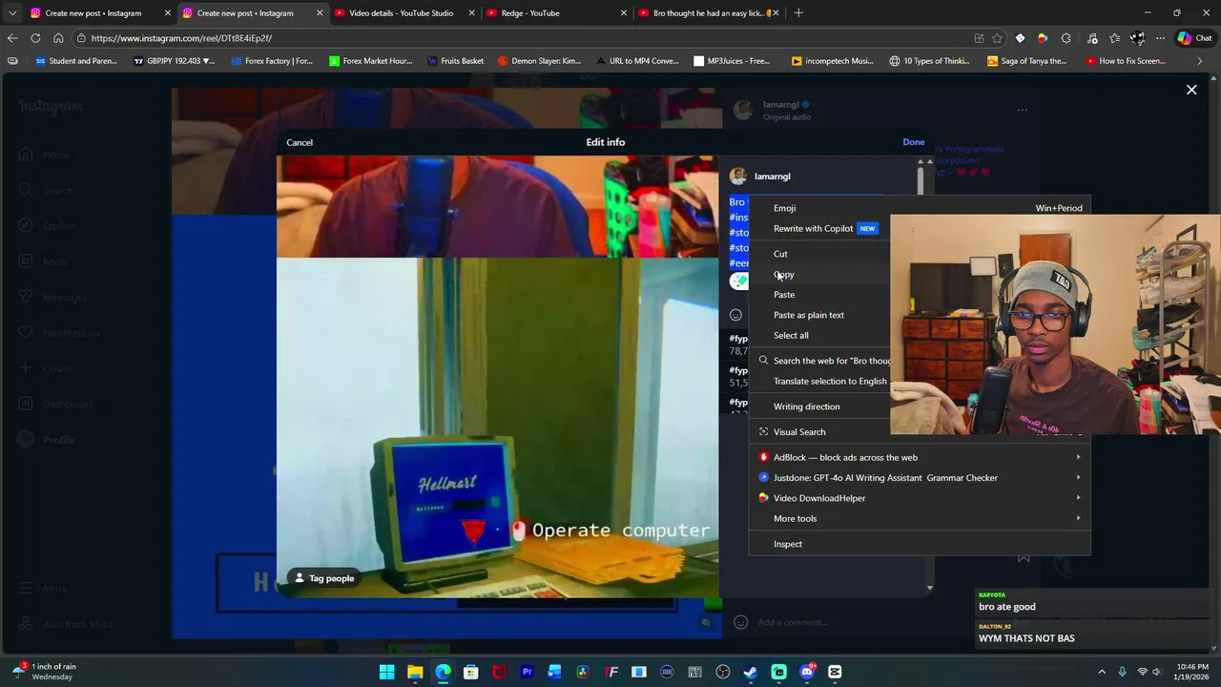Toggle reel audio mute icon
1221x687 pixels.
click(x=706, y=622)
